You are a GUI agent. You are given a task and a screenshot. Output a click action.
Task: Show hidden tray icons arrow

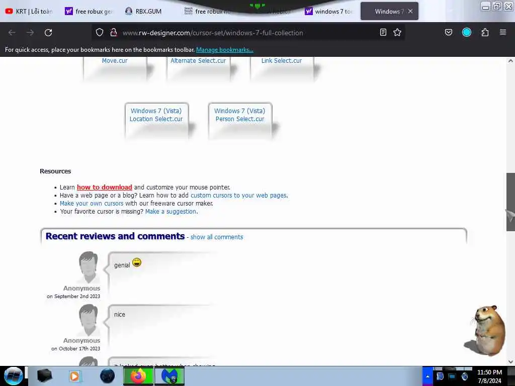427,376
